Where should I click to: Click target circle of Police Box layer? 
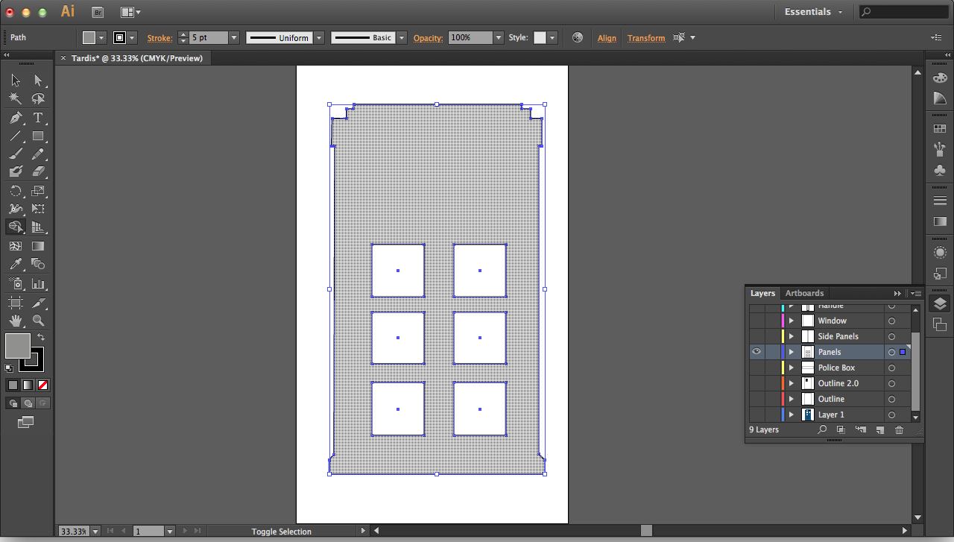coord(891,368)
